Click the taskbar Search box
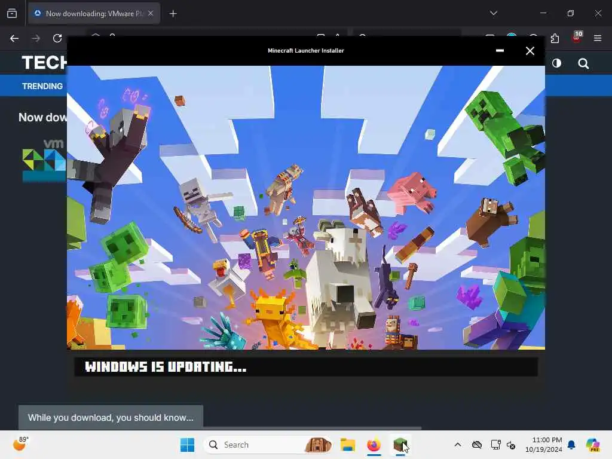Image resolution: width=612 pixels, height=459 pixels. click(x=268, y=445)
